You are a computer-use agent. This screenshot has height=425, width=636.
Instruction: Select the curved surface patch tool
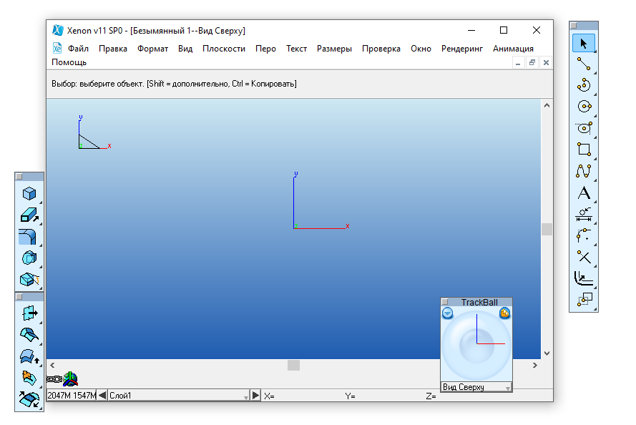(x=29, y=335)
